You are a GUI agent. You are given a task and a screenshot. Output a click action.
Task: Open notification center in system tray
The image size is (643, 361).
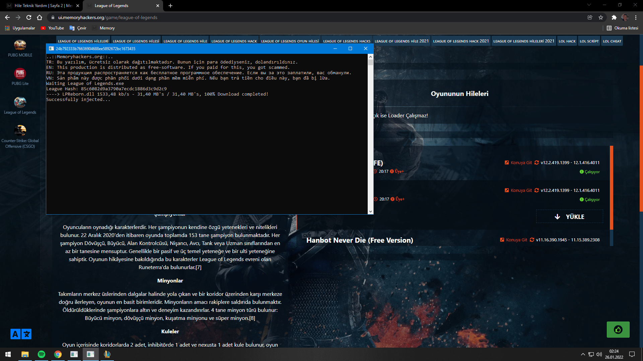click(x=632, y=354)
